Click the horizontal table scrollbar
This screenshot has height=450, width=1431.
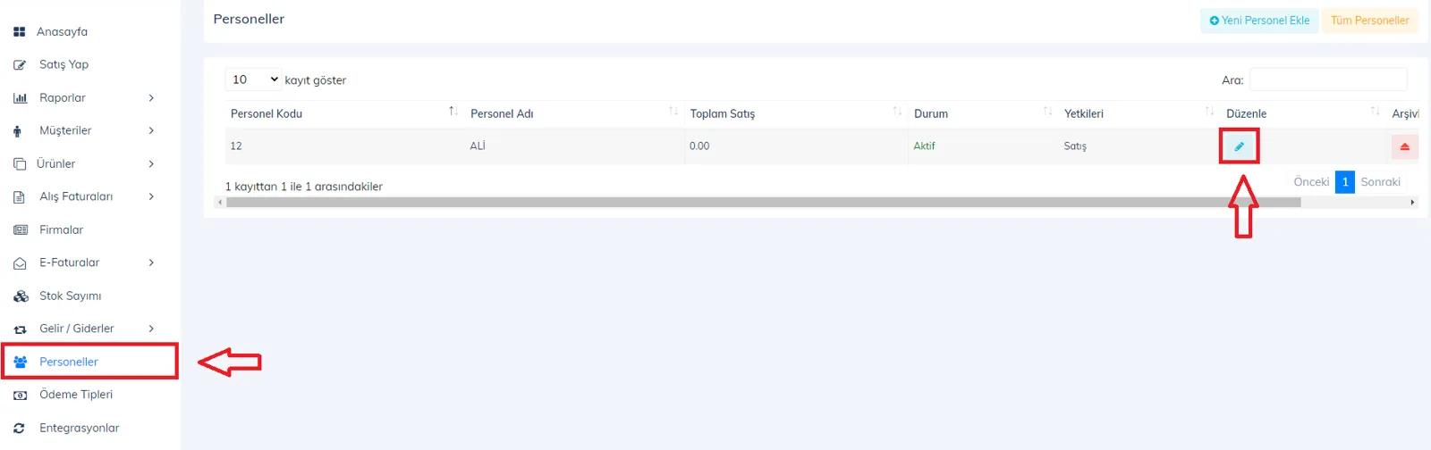tap(763, 203)
